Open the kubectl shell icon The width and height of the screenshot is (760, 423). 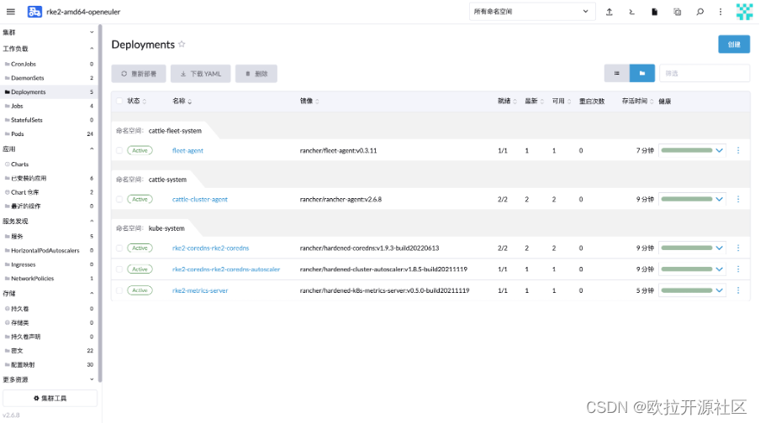pyautogui.click(x=631, y=12)
